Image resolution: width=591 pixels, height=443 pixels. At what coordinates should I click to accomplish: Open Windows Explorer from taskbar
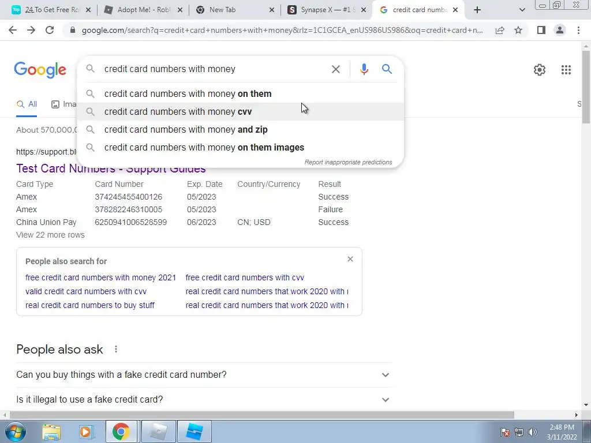click(51, 431)
